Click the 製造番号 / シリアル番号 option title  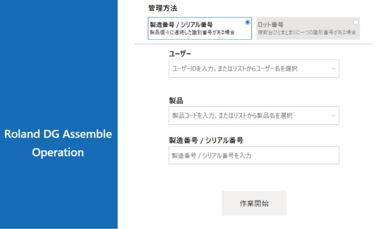(181, 25)
